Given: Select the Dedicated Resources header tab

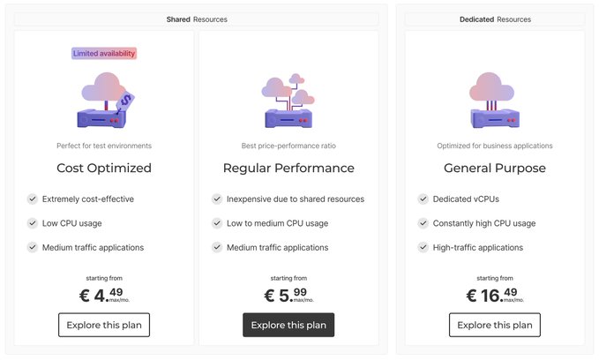Looking at the screenshot, I should point(495,19).
